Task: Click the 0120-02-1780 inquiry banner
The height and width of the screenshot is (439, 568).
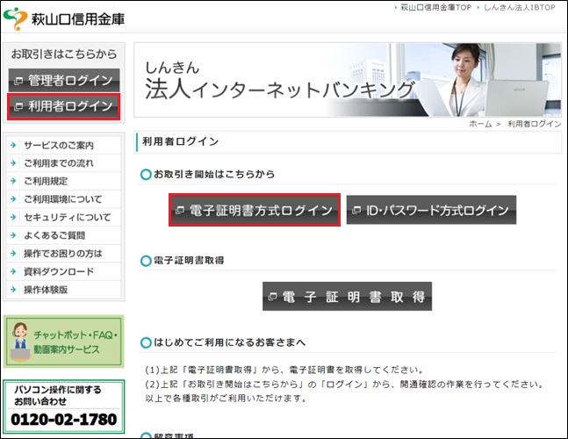Action: (64, 407)
